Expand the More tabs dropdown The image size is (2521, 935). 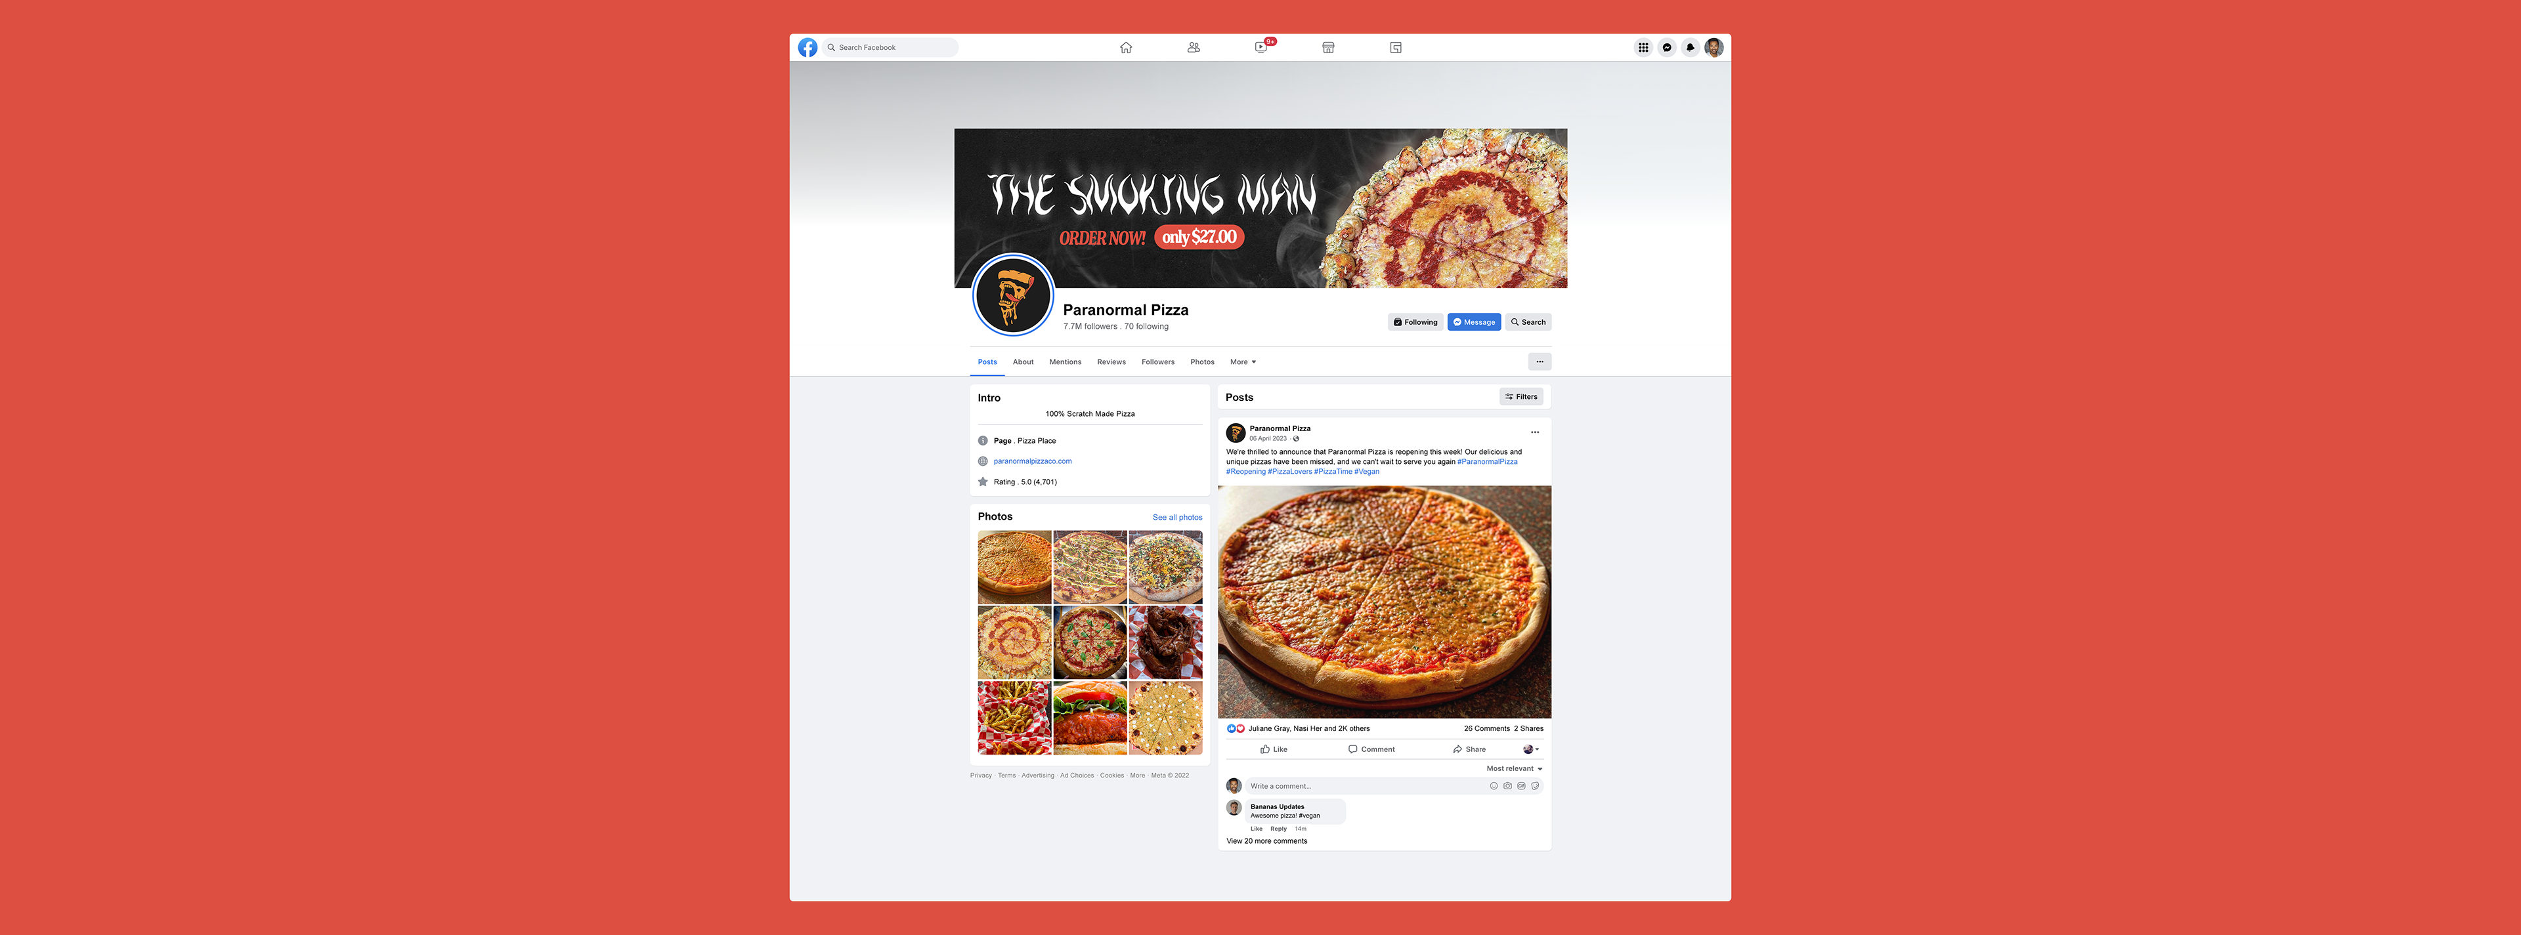pyautogui.click(x=1243, y=362)
